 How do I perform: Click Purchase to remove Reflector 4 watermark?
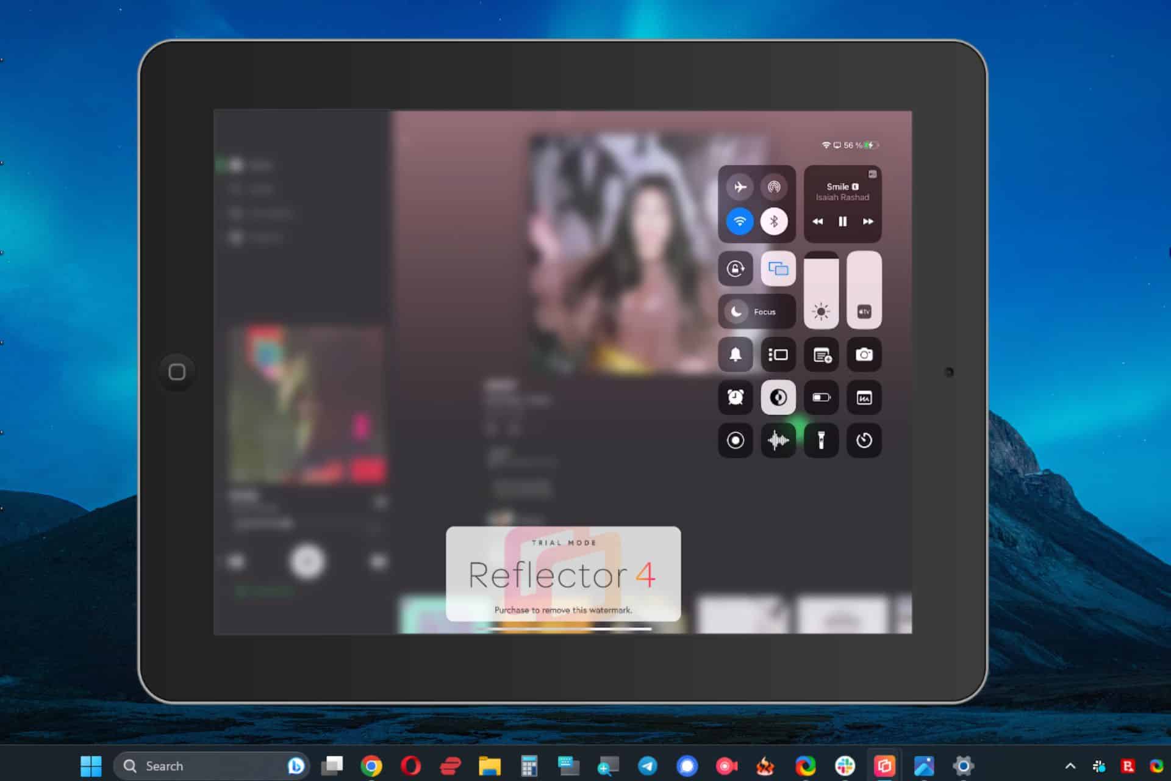click(562, 610)
